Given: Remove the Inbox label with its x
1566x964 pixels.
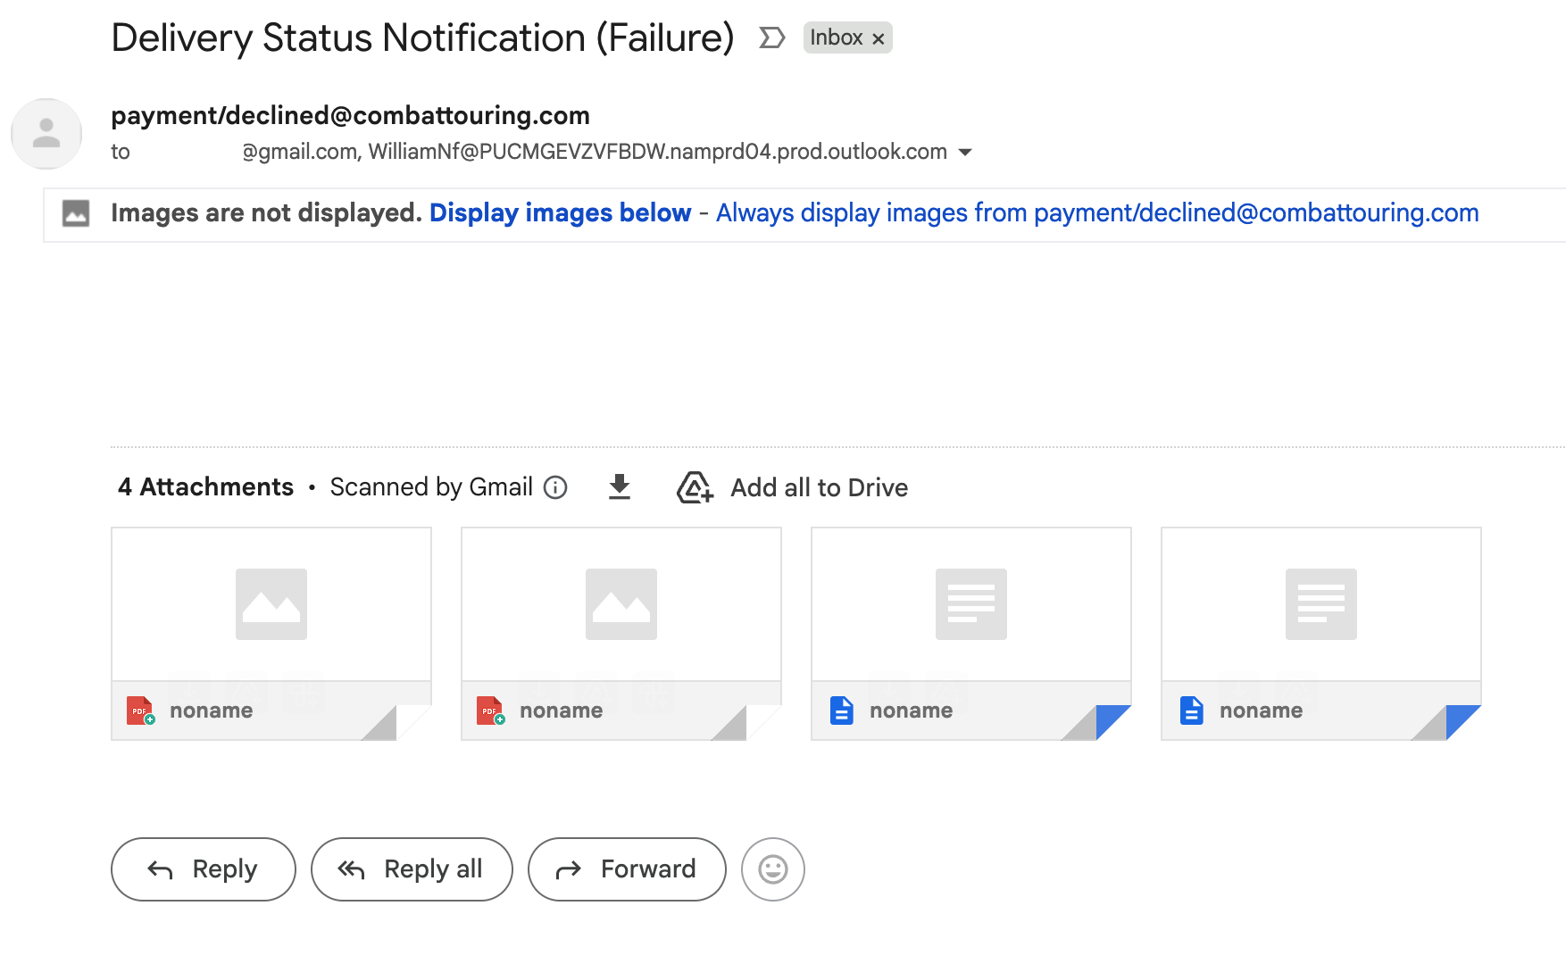Looking at the screenshot, I should coord(879,38).
